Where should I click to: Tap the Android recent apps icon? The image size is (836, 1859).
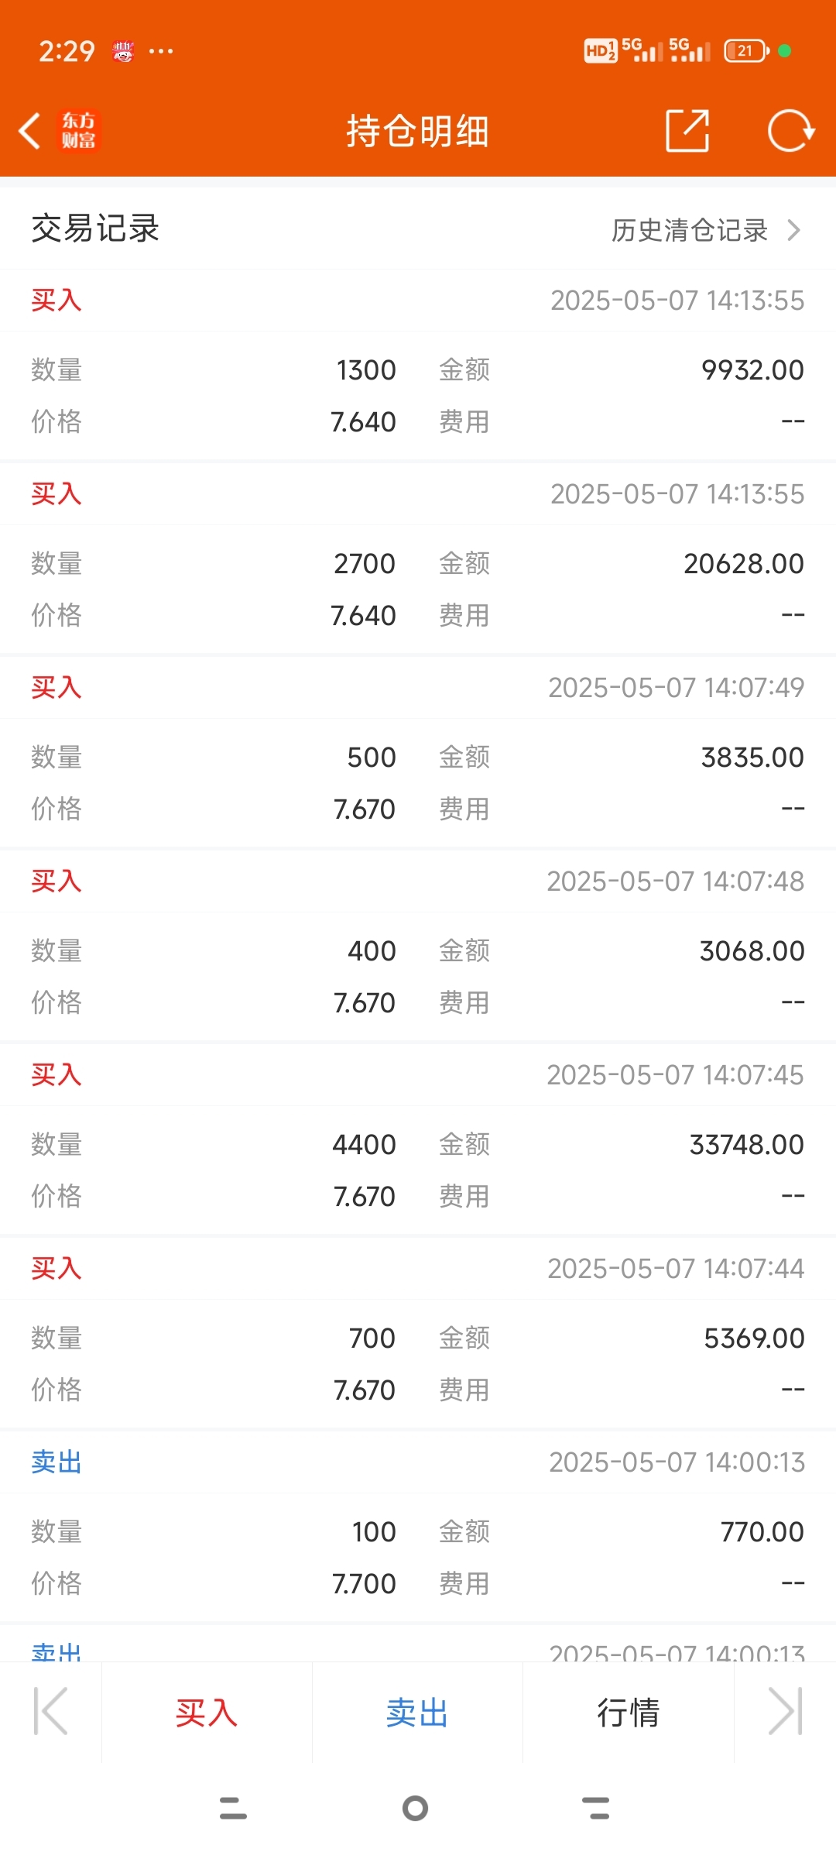(x=233, y=1808)
